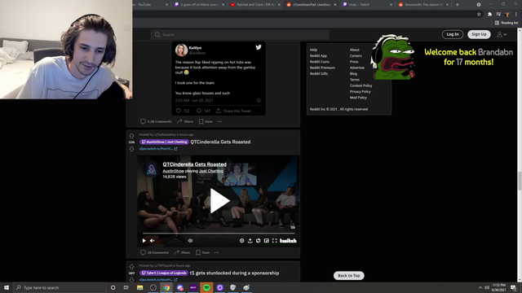Upvote the t1 gets stunlocked post
The image size is (522, 293).
pos(131,267)
